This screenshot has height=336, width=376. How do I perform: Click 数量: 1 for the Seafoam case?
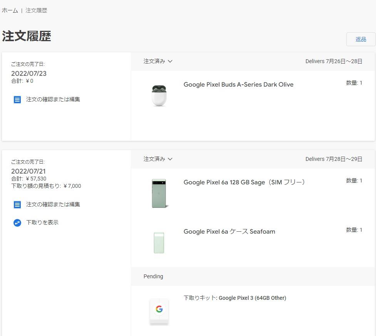point(354,230)
